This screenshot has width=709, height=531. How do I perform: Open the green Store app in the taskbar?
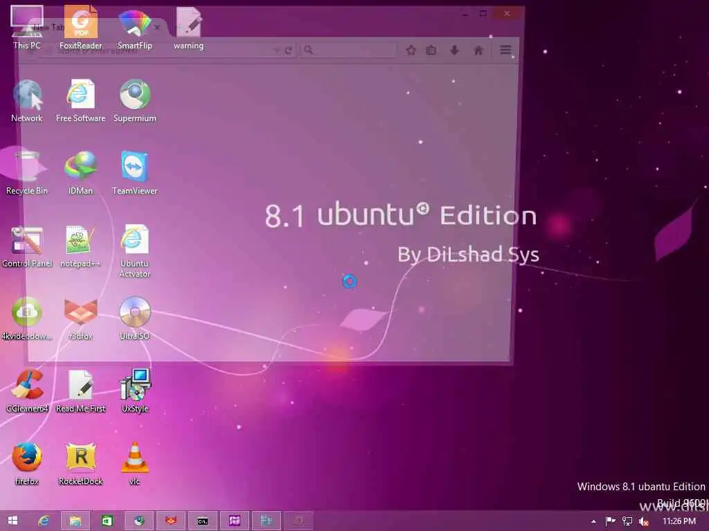coord(107,521)
